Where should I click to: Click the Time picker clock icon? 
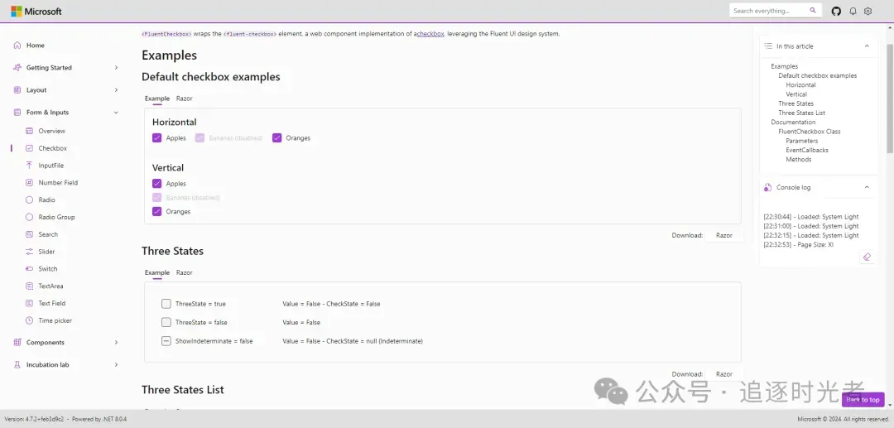point(29,320)
